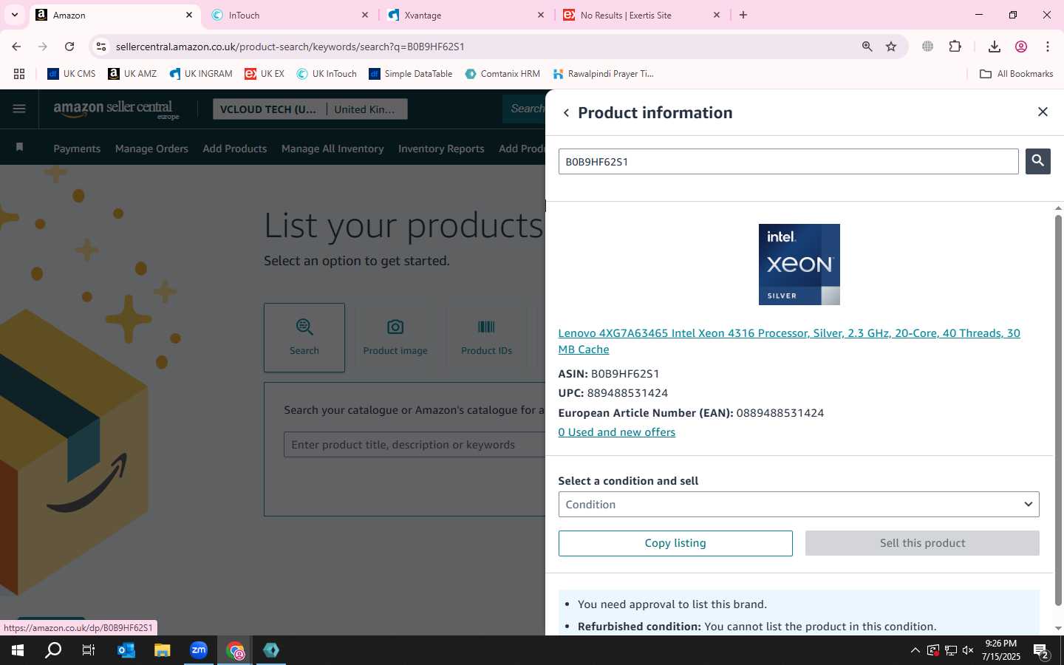The width and height of the screenshot is (1064, 665).
Task: Click the bookmark flag icon in nav bar
Action: (20, 148)
